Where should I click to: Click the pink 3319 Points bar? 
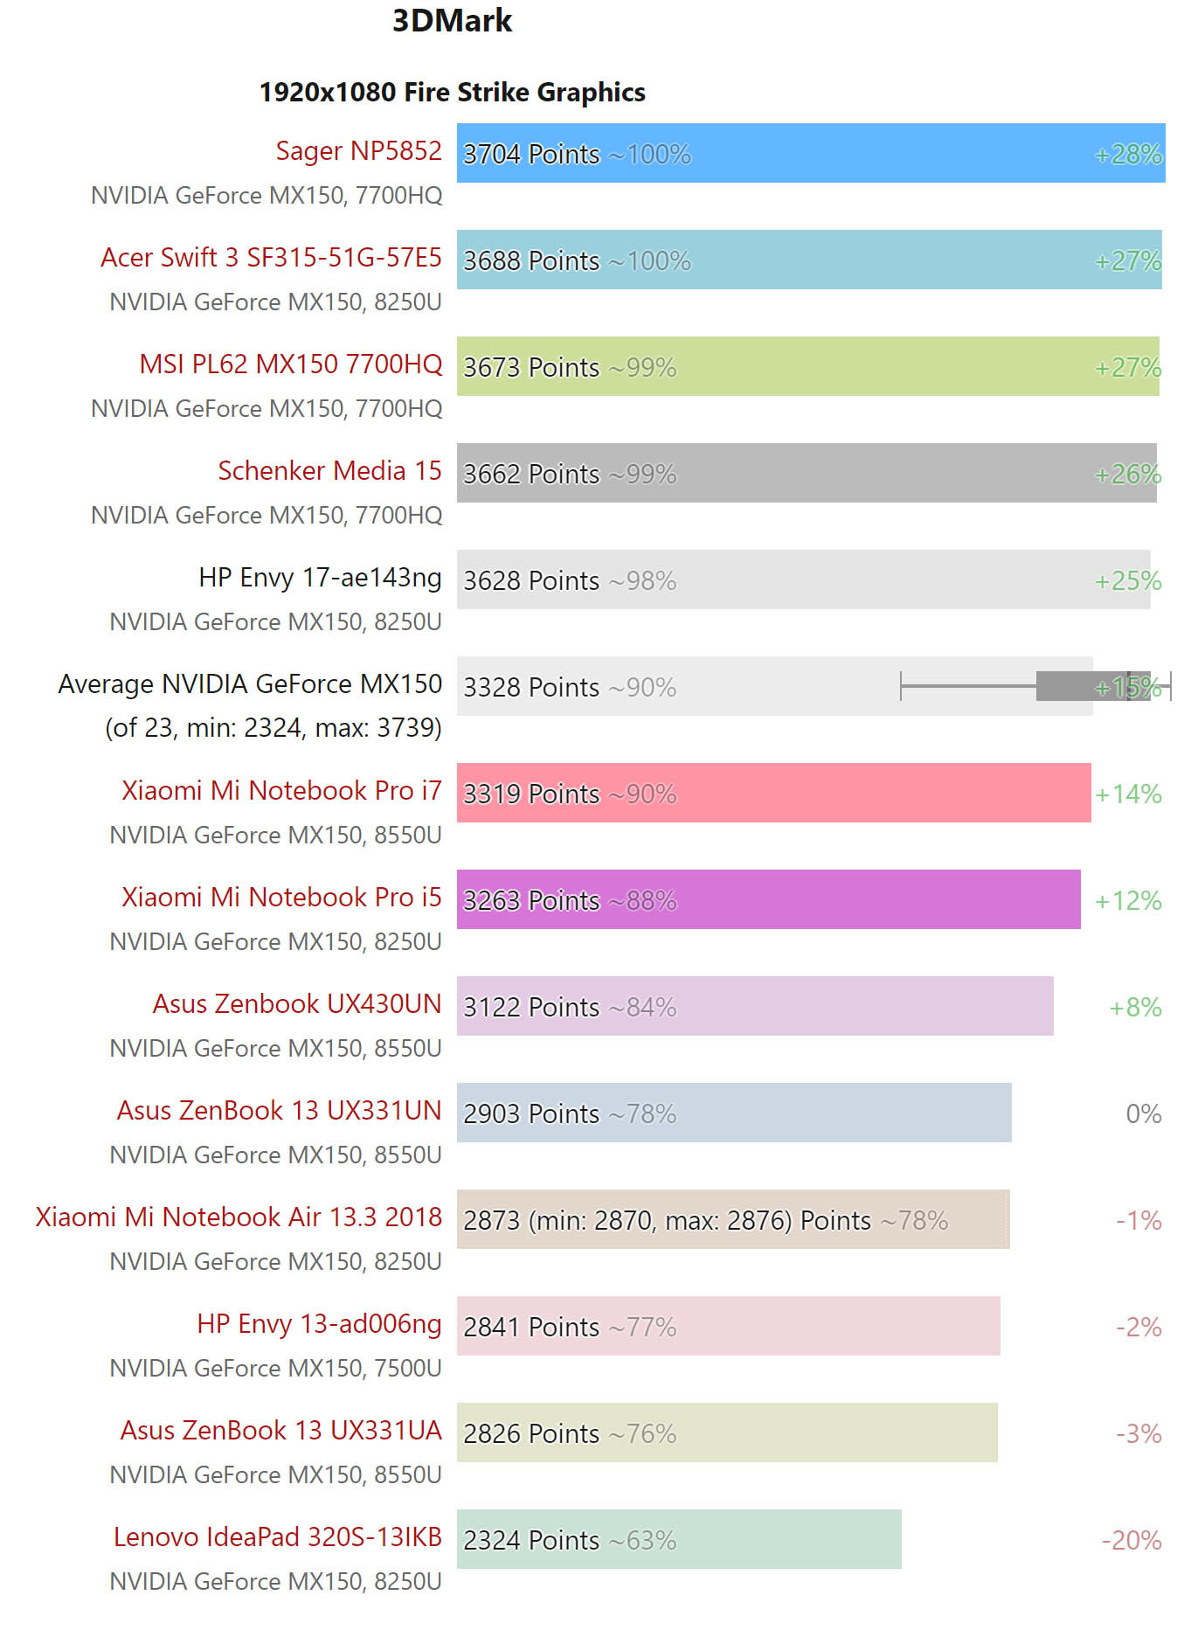point(773,793)
